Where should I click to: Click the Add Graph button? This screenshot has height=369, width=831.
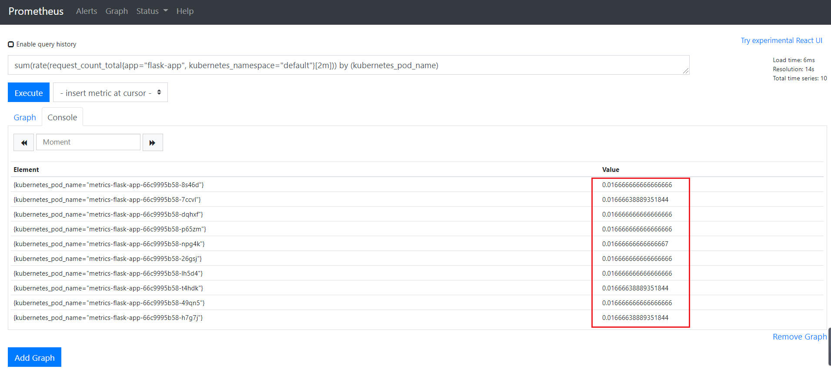pos(34,358)
